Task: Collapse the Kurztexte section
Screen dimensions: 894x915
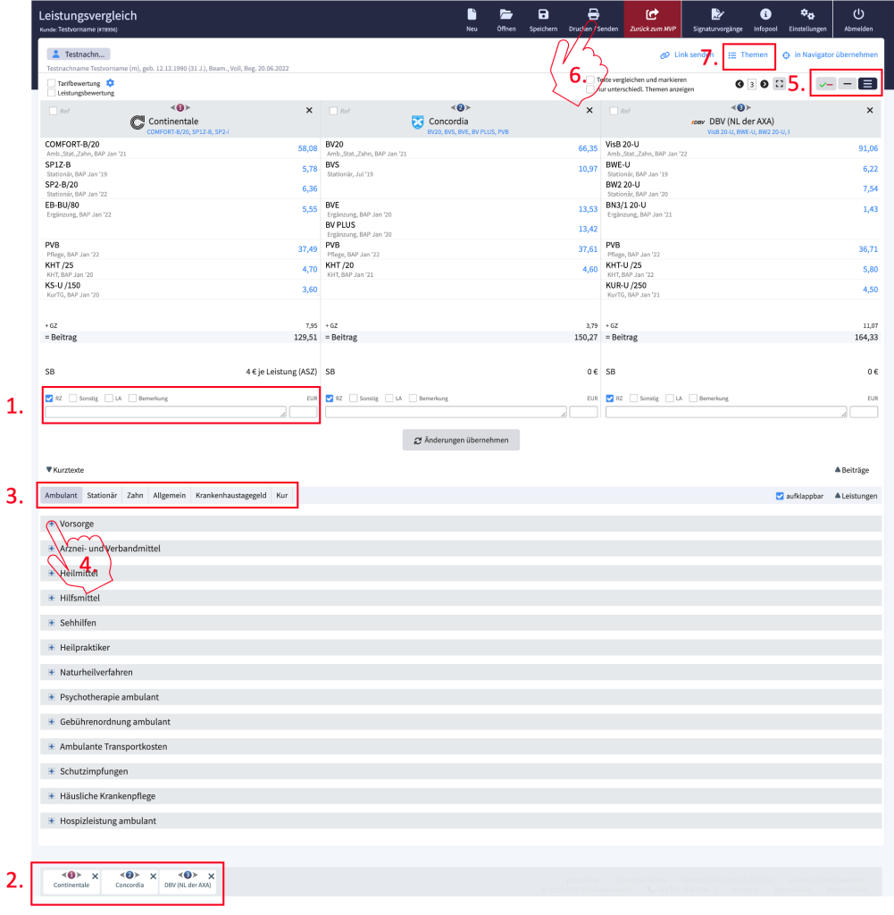Action: click(64, 470)
